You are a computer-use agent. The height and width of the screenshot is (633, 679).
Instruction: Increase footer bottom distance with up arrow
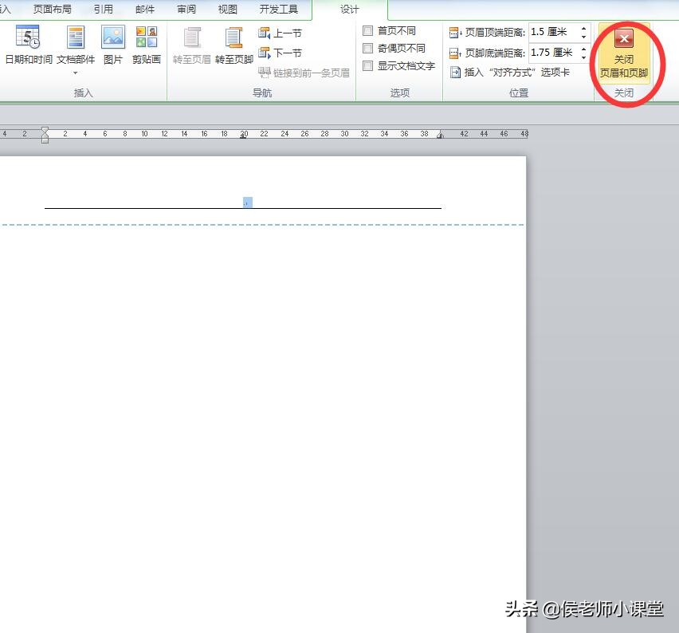tap(583, 49)
